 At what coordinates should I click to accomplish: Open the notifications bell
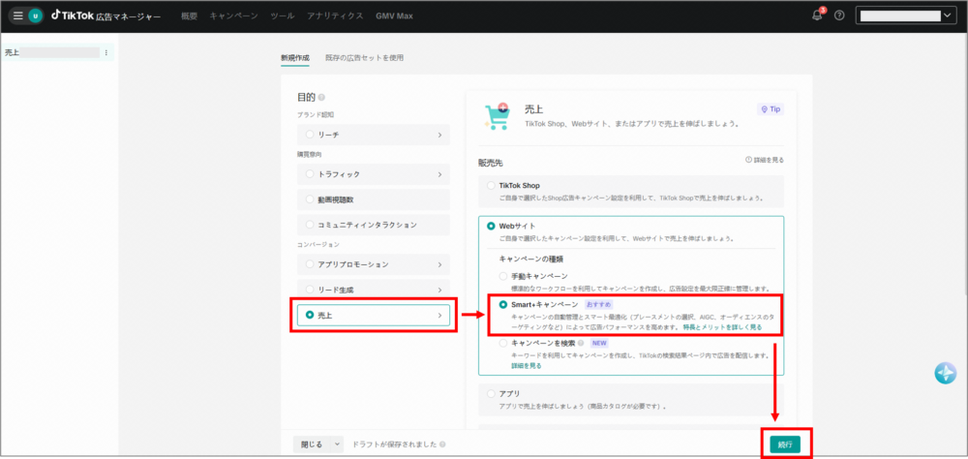(x=817, y=15)
